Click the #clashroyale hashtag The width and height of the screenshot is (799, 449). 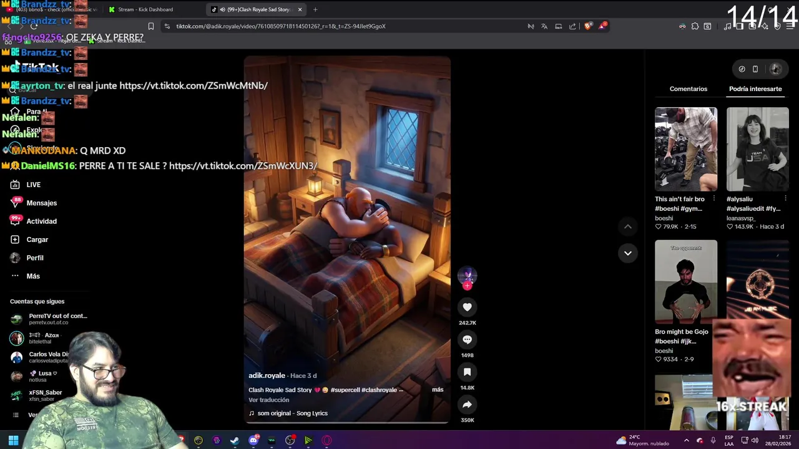pyautogui.click(x=380, y=390)
